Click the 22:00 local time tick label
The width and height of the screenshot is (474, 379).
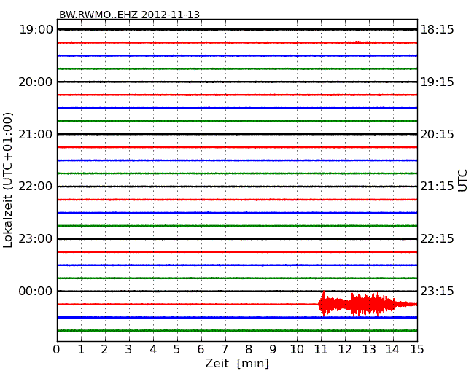click(x=36, y=187)
